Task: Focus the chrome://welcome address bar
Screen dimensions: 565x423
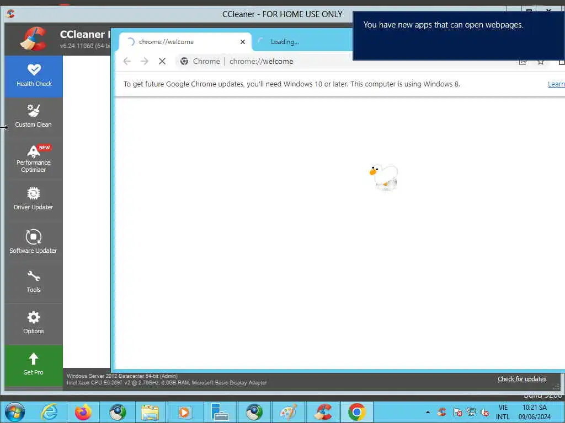Action: coord(261,62)
